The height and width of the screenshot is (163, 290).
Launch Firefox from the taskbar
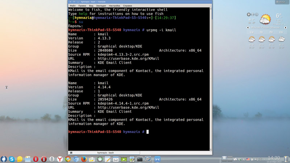pos(84,159)
